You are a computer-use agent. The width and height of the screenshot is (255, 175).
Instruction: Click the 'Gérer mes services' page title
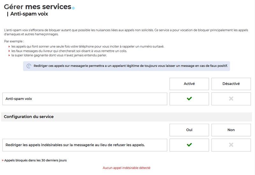coord(37,6)
